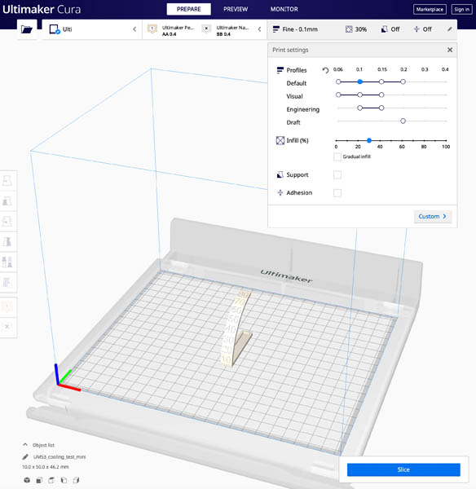Collapse the Object list arrow
The image size is (476, 489).
(25, 445)
